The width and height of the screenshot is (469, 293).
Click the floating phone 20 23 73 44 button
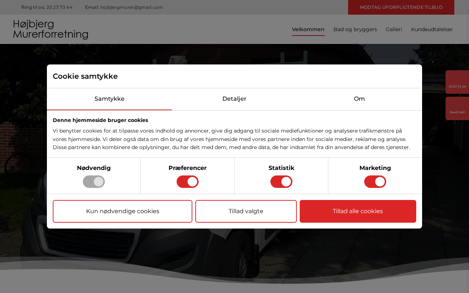pos(457,82)
